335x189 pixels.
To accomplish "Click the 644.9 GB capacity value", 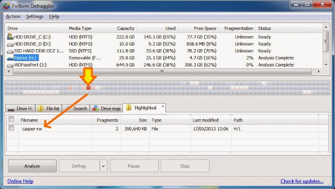I will pos(126,65).
